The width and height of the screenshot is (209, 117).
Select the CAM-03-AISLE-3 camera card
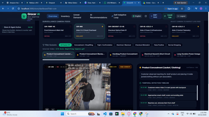pos(185,31)
